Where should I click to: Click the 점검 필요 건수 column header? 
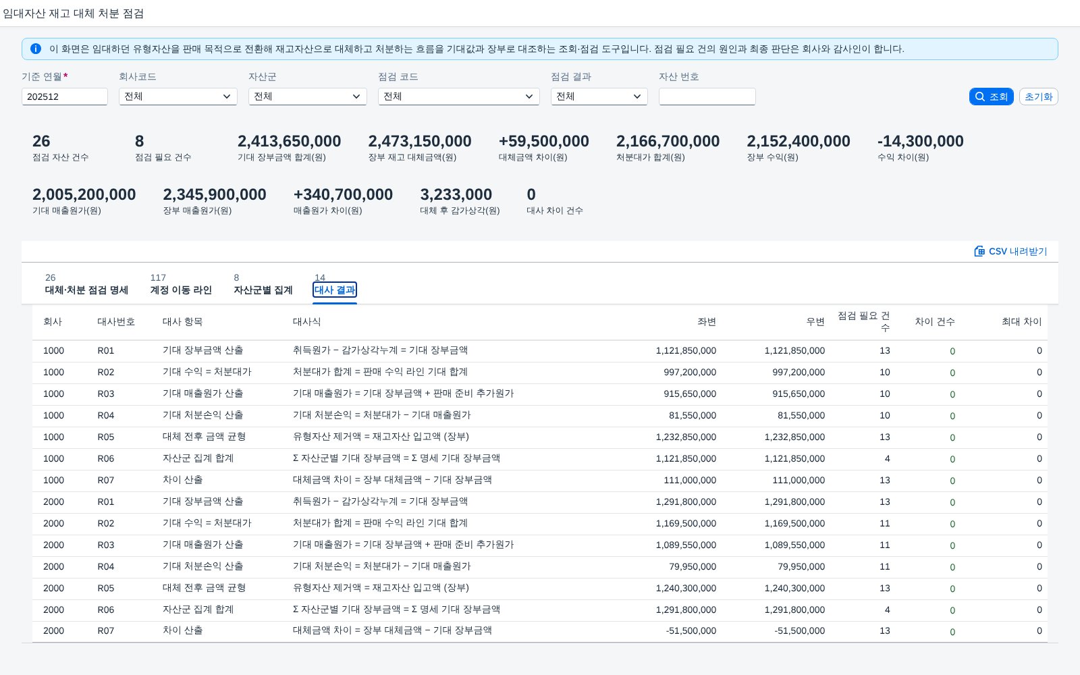pyautogui.click(x=864, y=321)
